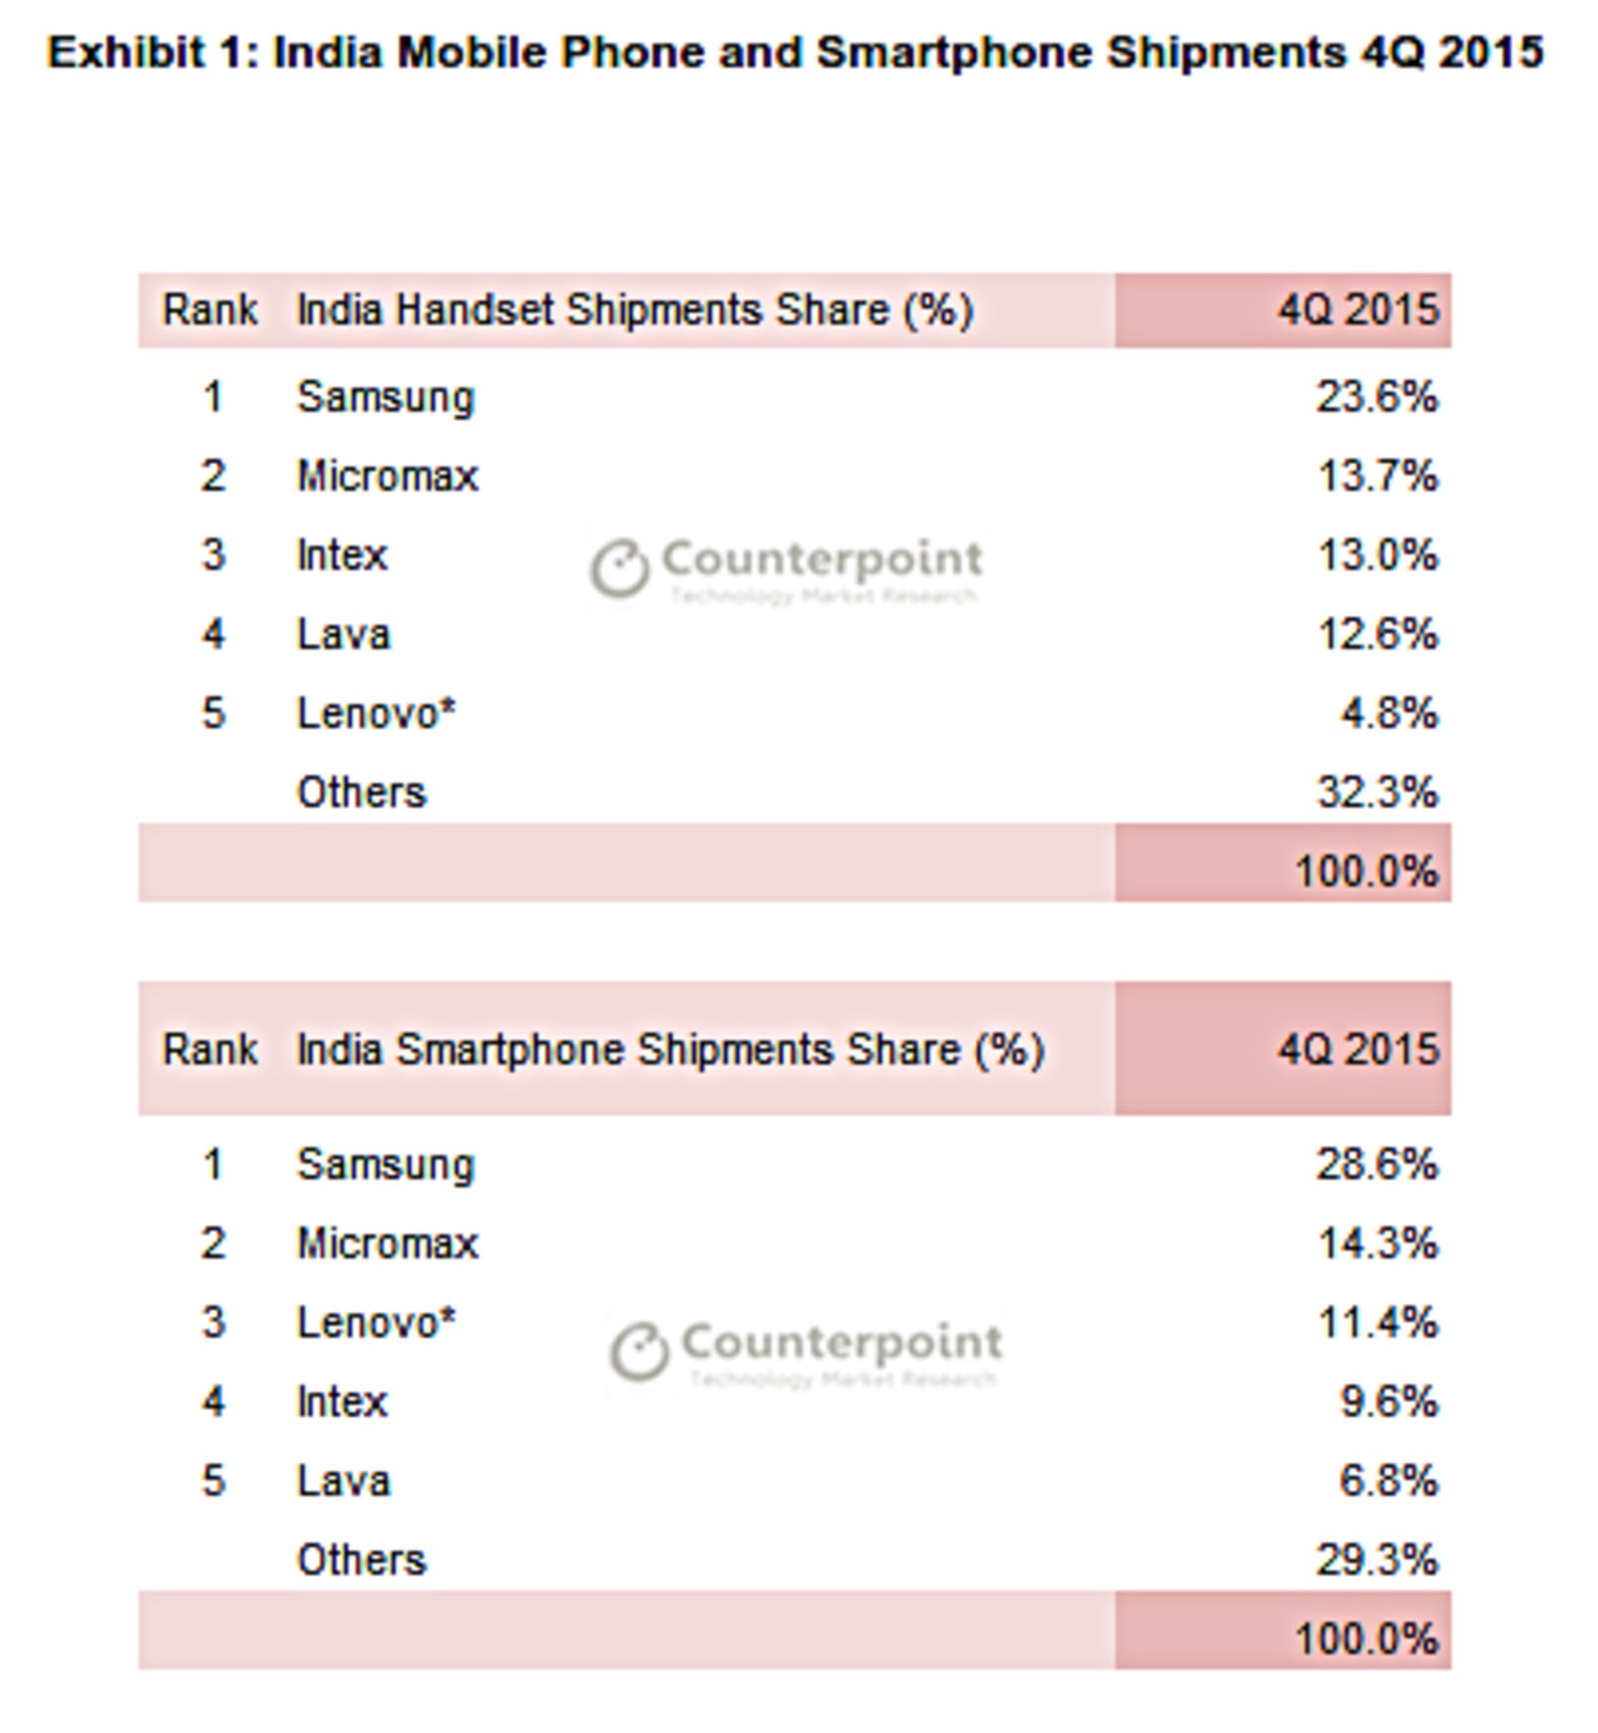Select the Others 29.3% value

point(1377,1560)
